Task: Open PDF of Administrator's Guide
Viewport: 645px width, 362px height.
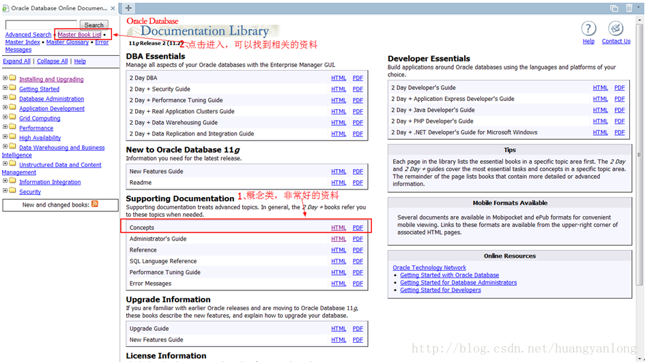Action: click(358, 239)
